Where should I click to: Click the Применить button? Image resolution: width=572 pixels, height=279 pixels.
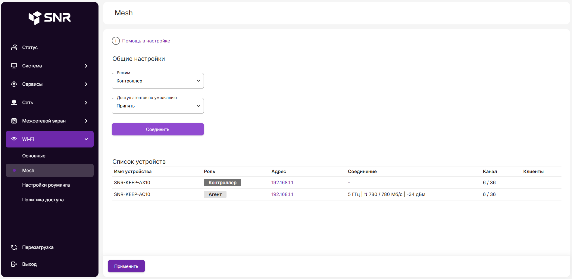pyautogui.click(x=126, y=266)
